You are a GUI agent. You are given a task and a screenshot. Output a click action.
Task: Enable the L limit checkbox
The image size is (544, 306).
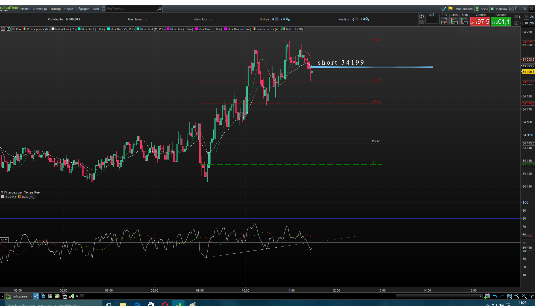(516, 17)
